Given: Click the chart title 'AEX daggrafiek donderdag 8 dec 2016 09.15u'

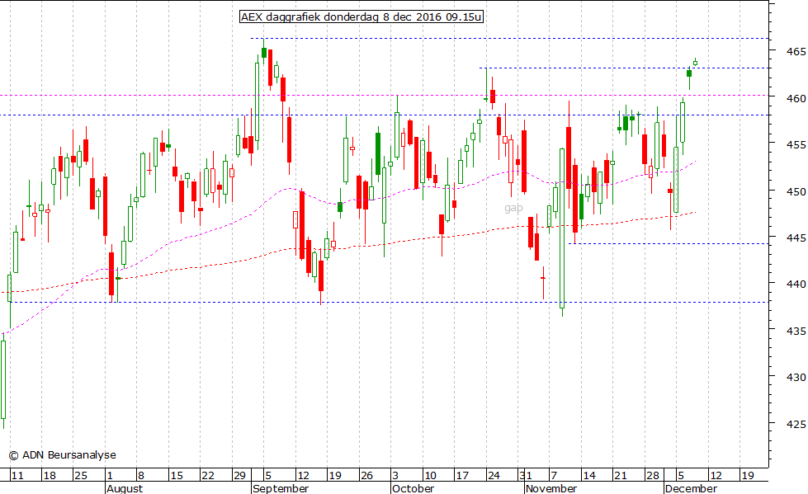Looking at the screenshot, I should pos(361,17).
